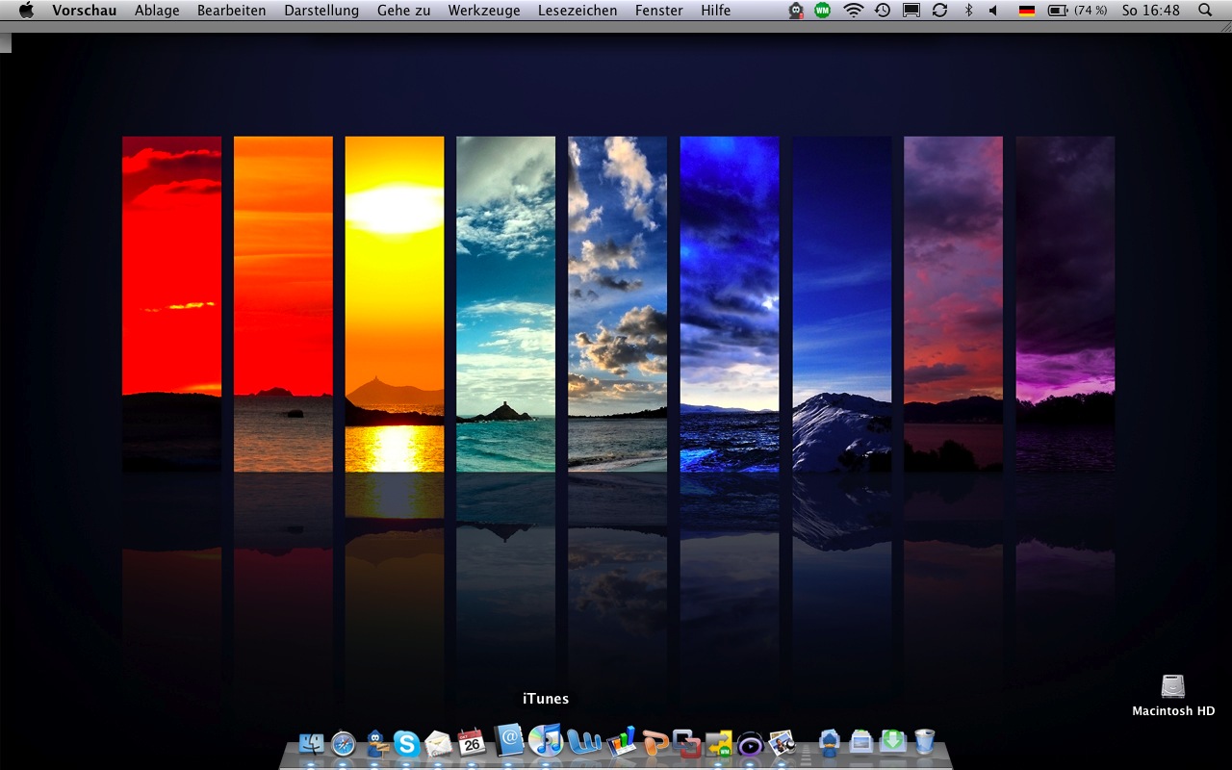Open Microsoft Word from the Dock

584,742
